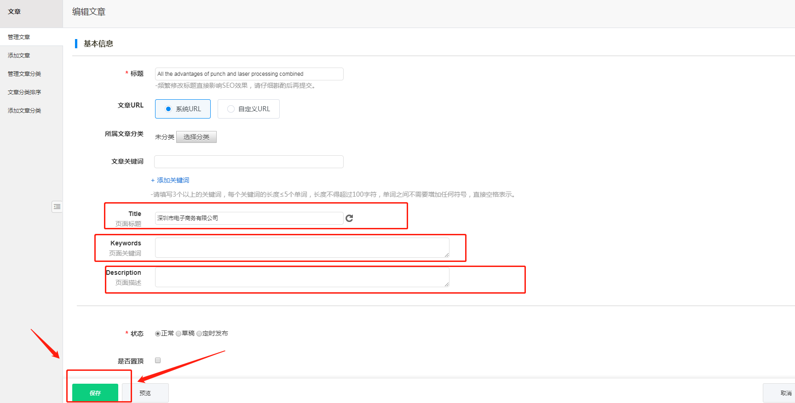
Task: Select the 自定义URL radio option
Action: tap(231, 109)
